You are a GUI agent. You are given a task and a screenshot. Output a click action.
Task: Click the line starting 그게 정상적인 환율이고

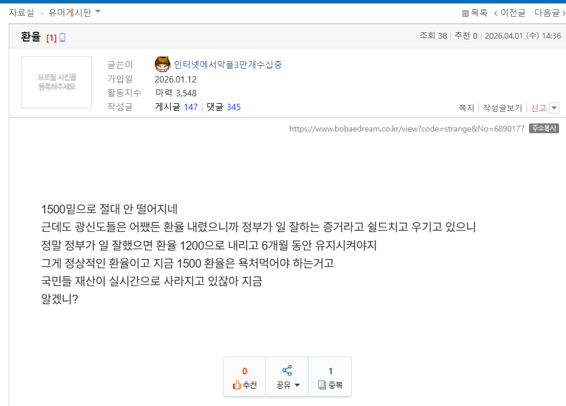pyautogui.click(x=187, y=263)
